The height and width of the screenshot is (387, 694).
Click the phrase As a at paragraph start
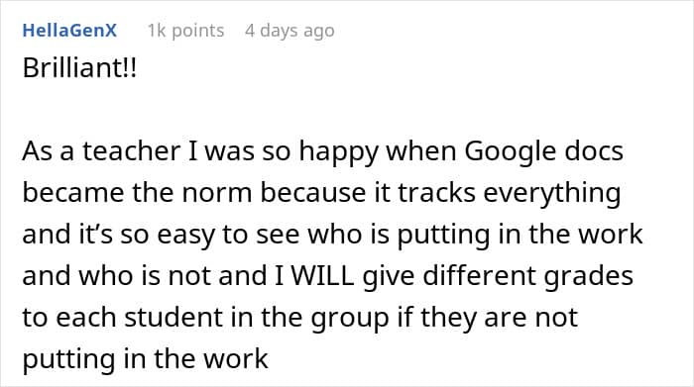(49, 151)
